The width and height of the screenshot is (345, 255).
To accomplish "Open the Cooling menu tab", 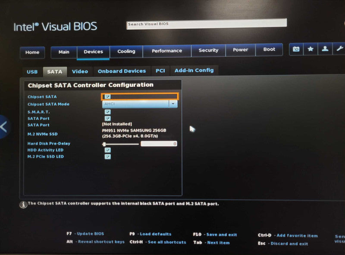I will 126,51.
